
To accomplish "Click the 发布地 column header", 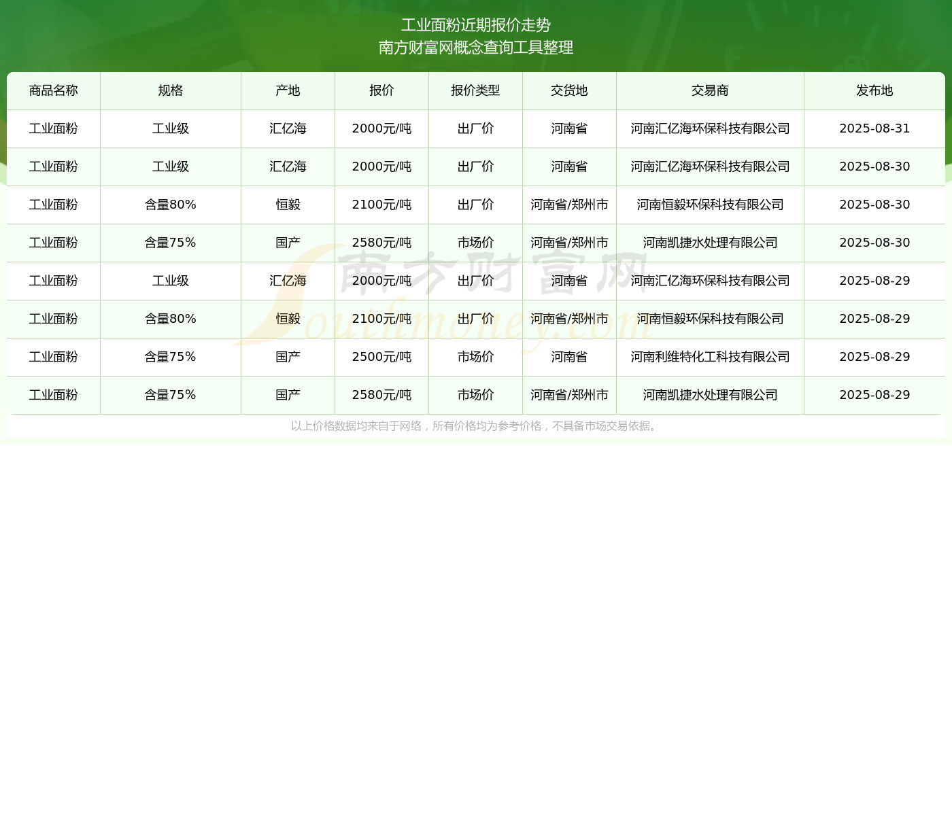I will point(875,90).
